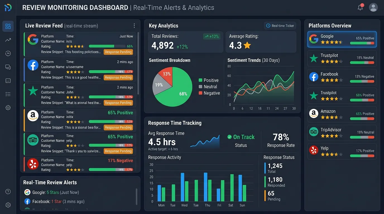Image resolution: width=384 pixels, height=214 pixels.
Task: Open the bulleted list sidebar icon
Action: 8,94
